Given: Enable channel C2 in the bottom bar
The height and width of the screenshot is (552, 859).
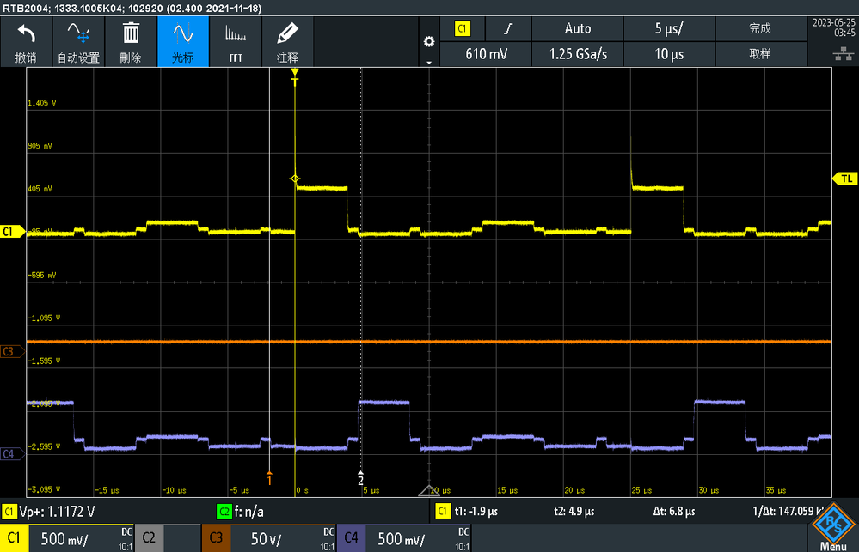Looking at the screenshot, I should coord(149,537).
